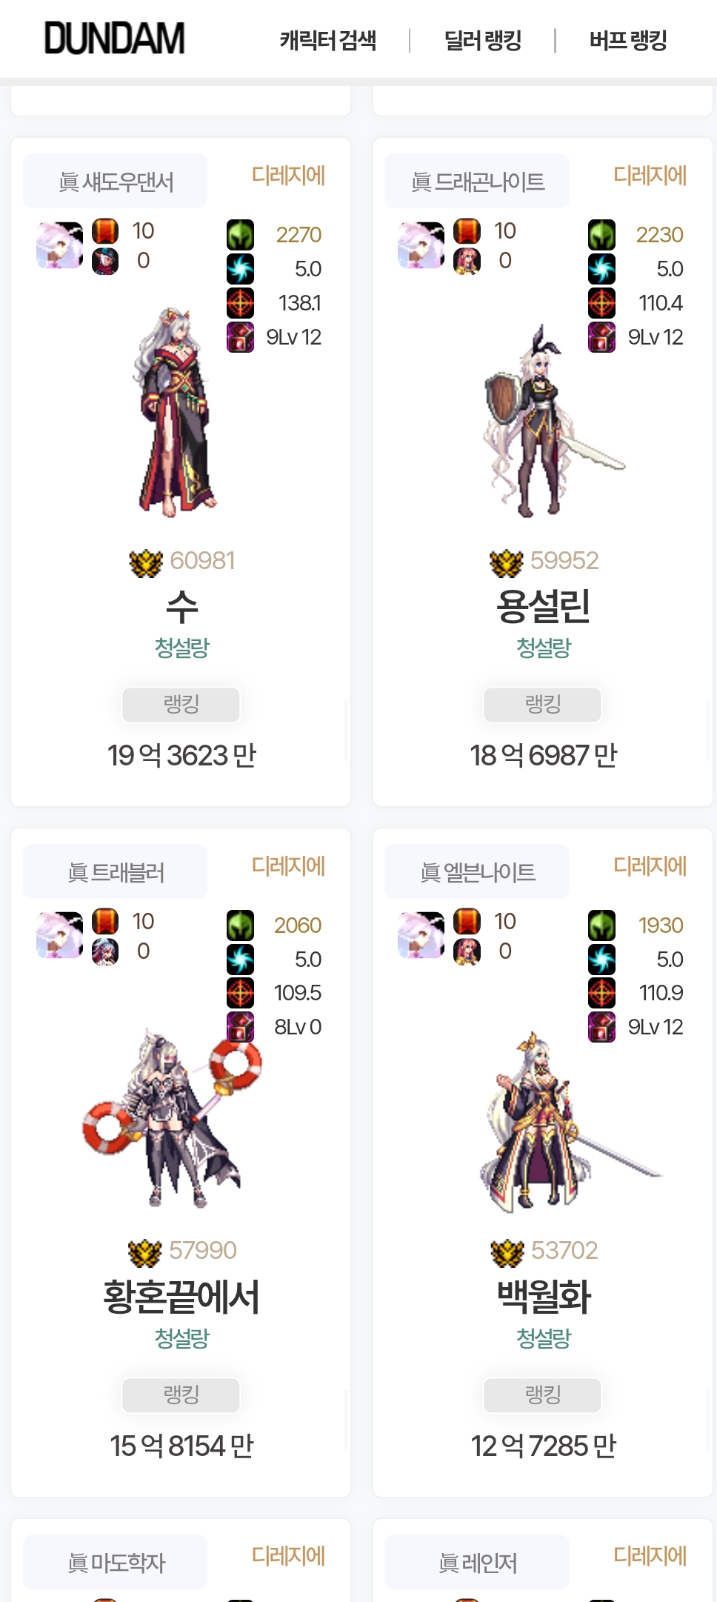
Task: Click the red crosshair icon on 황혼끝에서 card
Action: pos(240,993)
